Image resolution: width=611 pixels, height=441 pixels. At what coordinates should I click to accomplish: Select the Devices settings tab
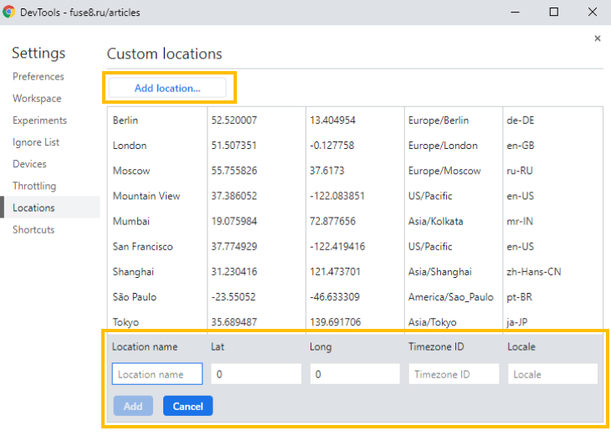click(29, 164)
